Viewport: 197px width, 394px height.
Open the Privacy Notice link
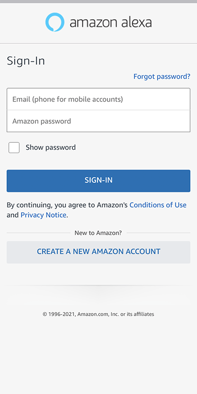pos(43,215)
